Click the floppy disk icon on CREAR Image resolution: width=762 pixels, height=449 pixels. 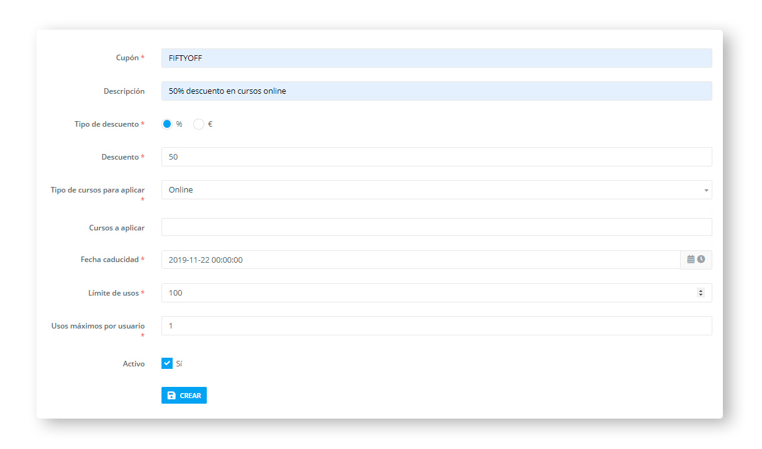point(172,396)
